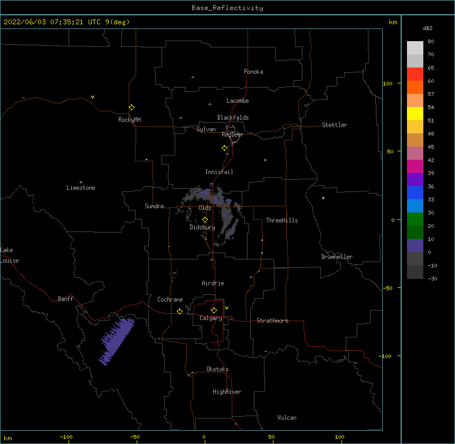Click the 80 value on dBZ legend
The height and width of the screenshot is (444, 455).
click(431, 42)
